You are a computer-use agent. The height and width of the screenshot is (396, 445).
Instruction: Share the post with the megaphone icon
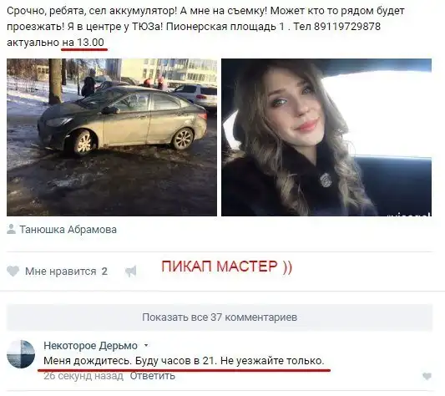(131, 272)
